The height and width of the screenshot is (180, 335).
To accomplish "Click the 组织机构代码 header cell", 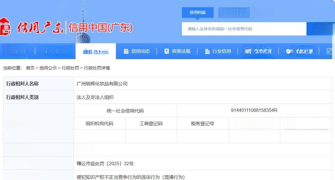I will (99, 123).
